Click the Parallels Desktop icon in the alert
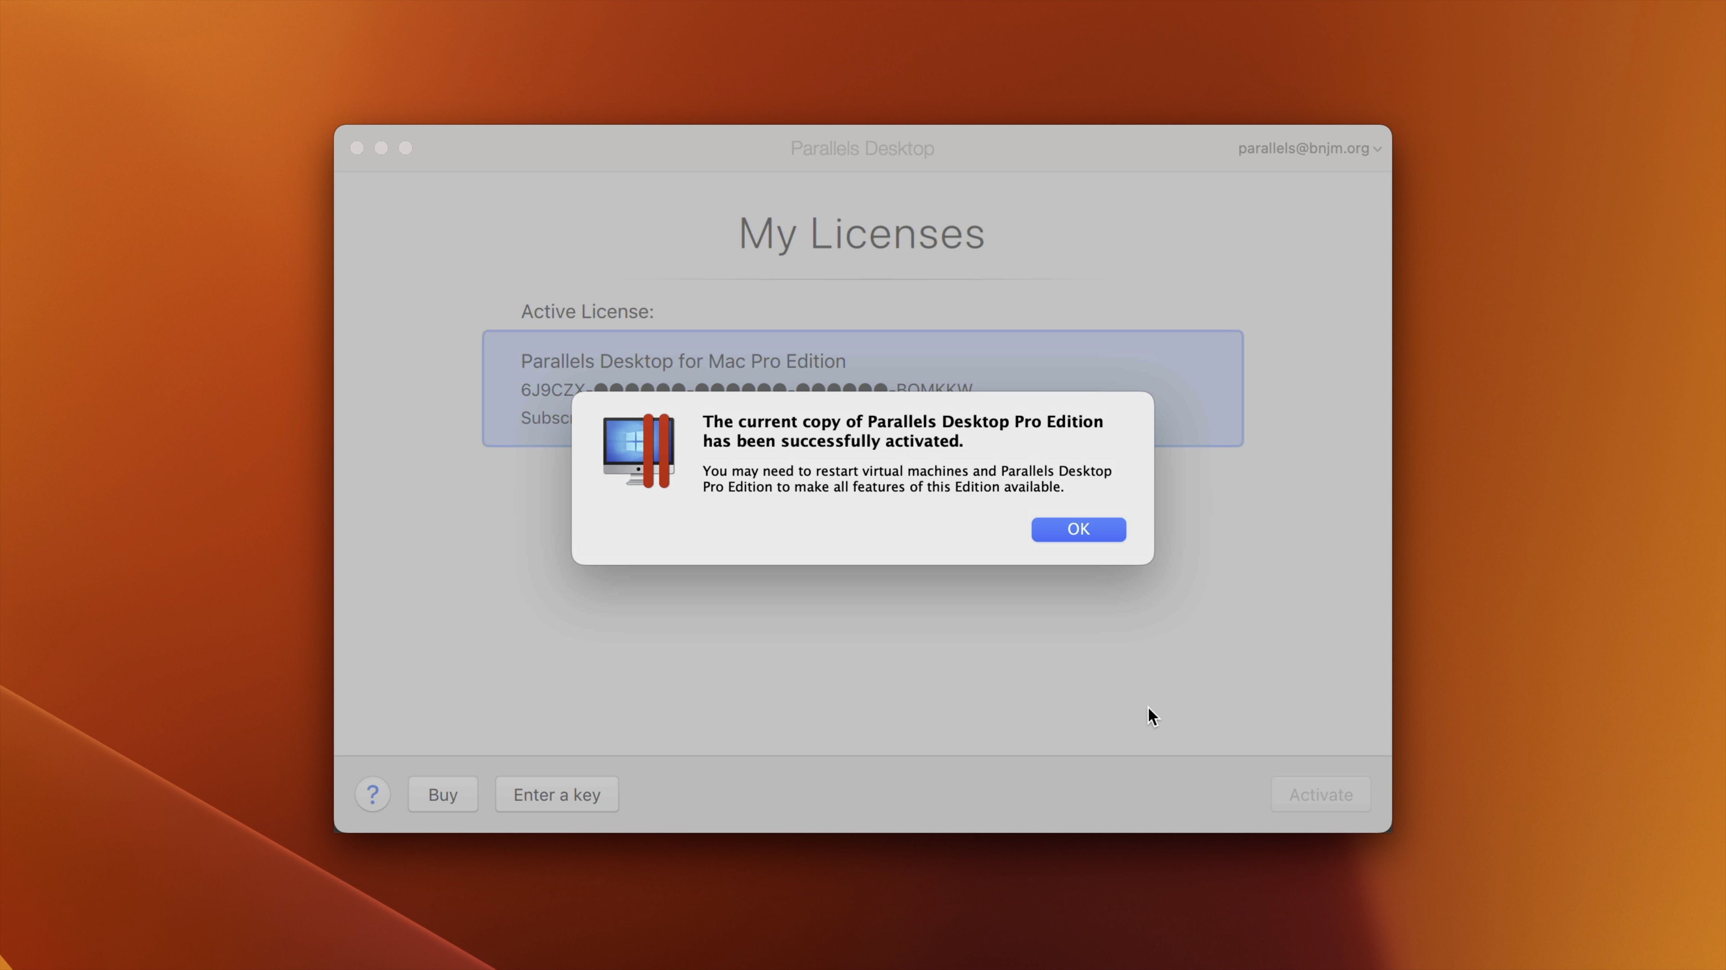The height and width of the screenshot is (970, 1726). pyautogui.click(x=638, y=450)
